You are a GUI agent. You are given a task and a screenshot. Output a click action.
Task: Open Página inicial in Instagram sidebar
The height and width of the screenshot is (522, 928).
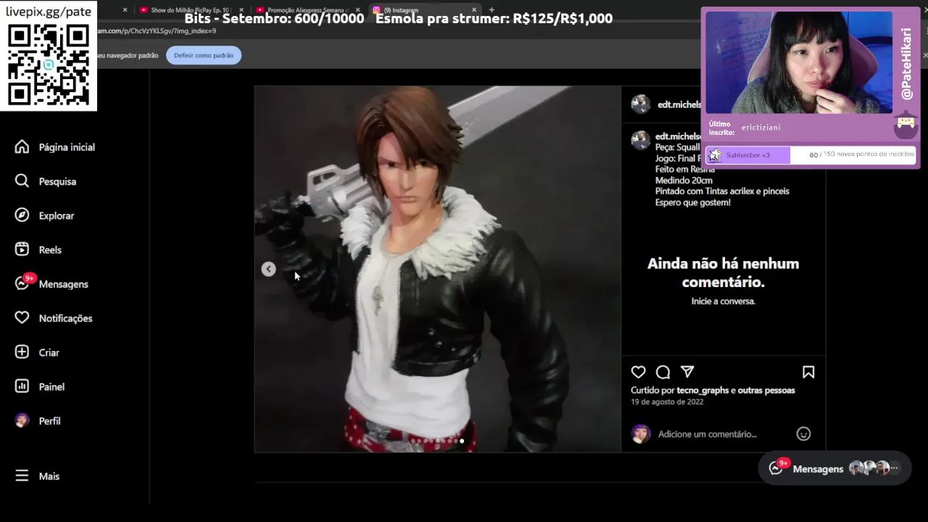55,147
